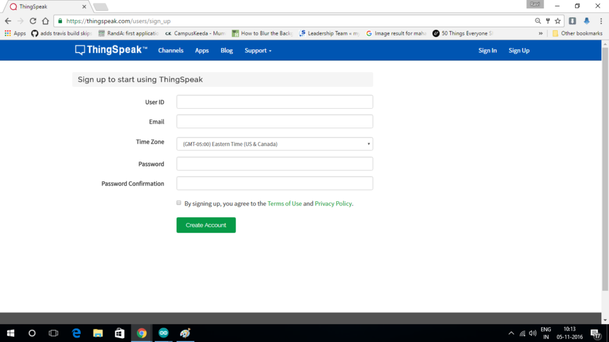Open the CampusKeeda bookmark
Image resolution: width=609 pixels, height=342 pixels.
click(195, 33)
